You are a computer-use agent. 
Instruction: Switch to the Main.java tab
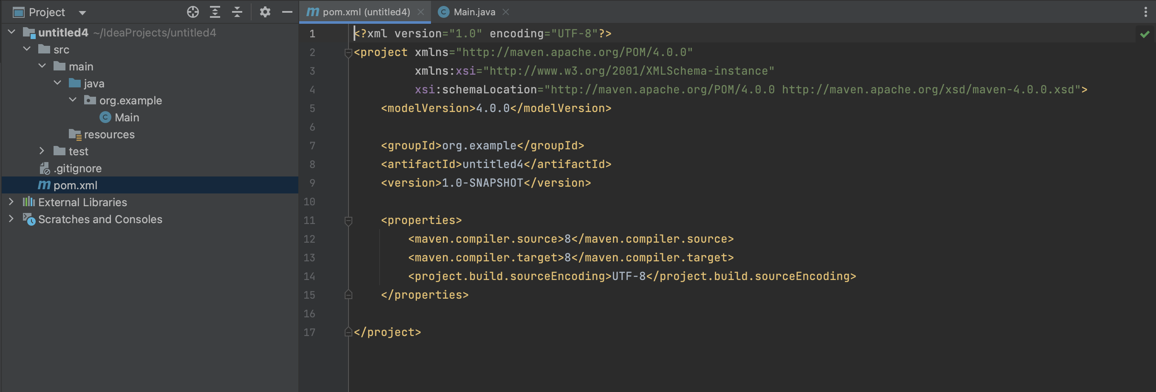click(473, 11)
